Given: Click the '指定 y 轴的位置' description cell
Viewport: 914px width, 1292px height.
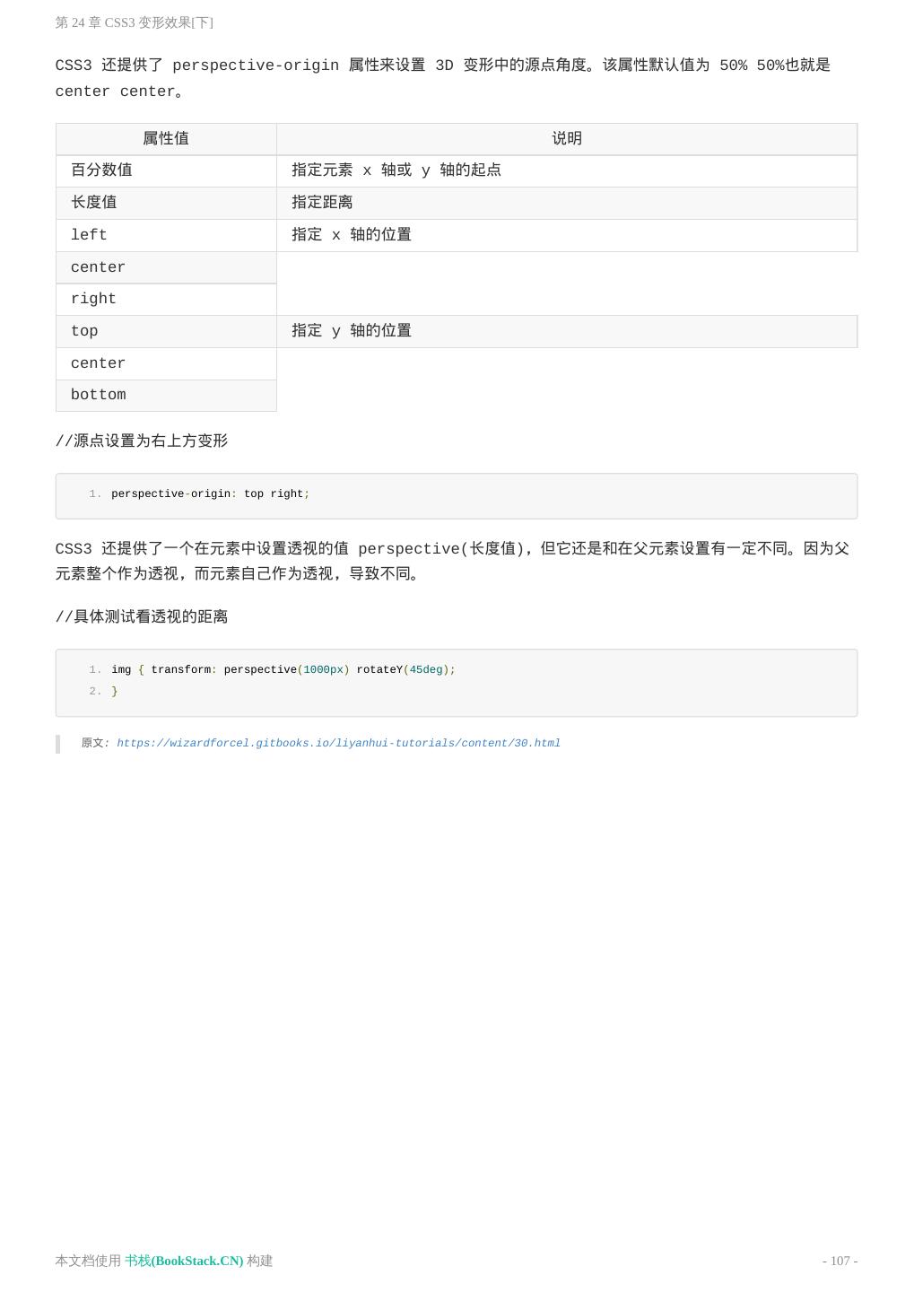Looking at the screenshot, I should point(567,331).
